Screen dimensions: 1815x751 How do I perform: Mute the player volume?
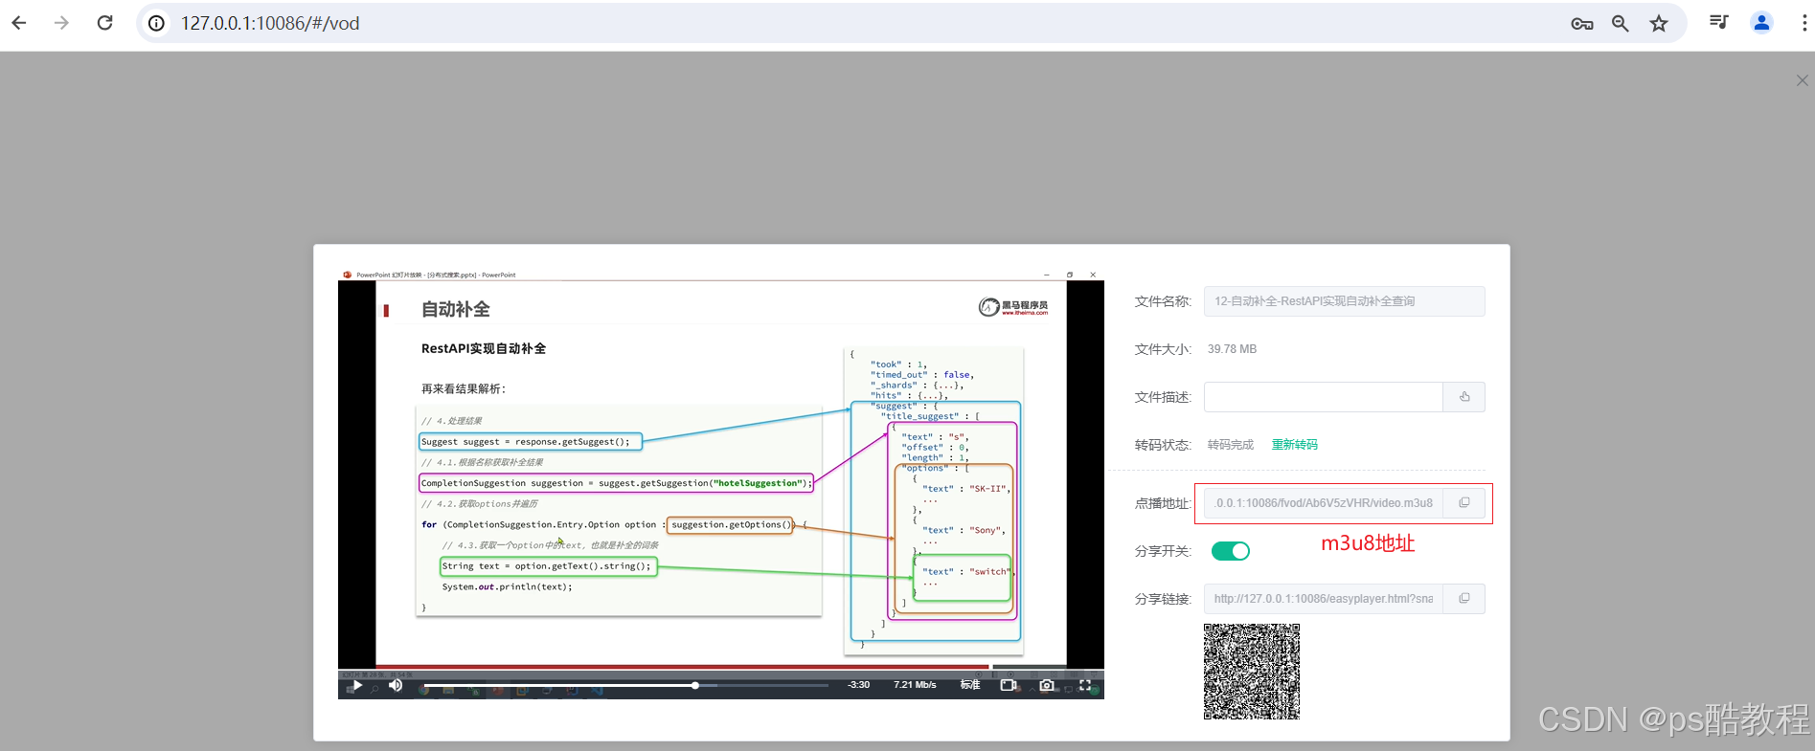click(396, 685)
